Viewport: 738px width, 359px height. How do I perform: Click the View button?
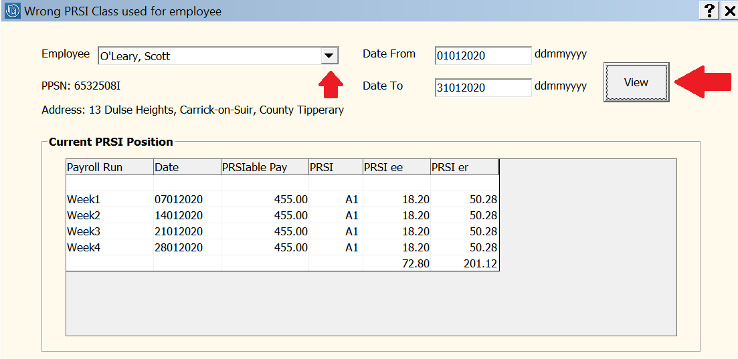pos(636,82)
